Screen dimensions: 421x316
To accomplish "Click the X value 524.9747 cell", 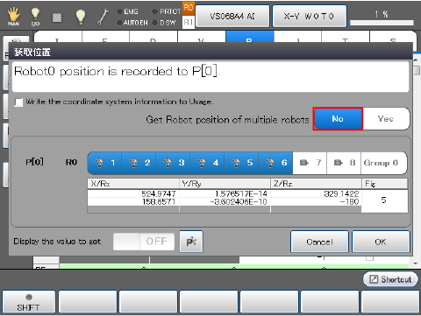I will tap(133, 193).
